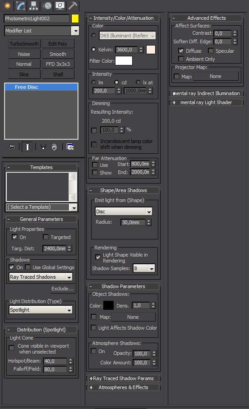
Task: Enable Far Attenuation Use checkbox
Action: click(x=95, y=165)
